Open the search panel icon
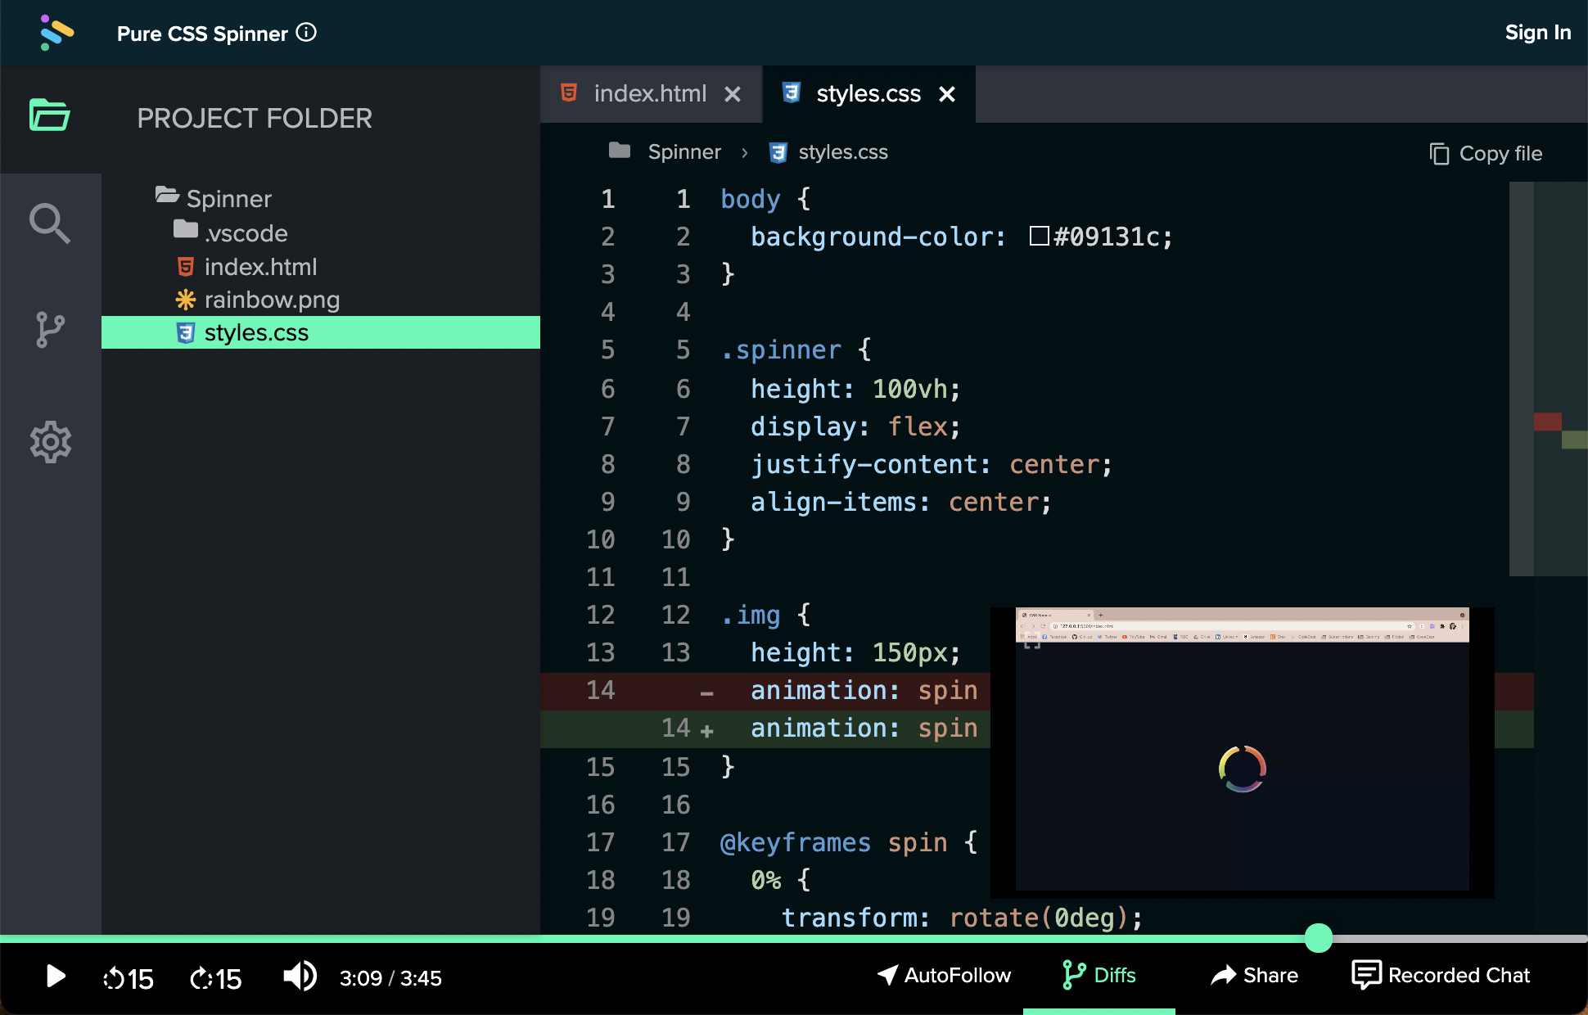The image size is (1588, 1015). (x=49, y=223)
